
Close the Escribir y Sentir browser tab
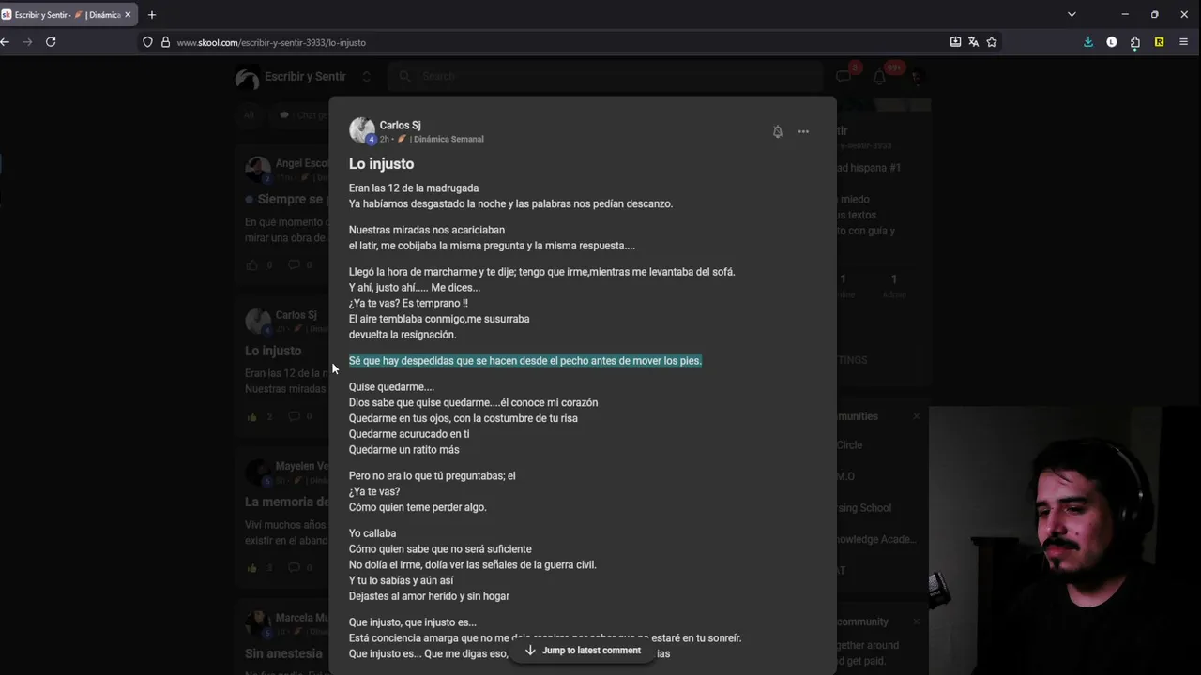(x=129, y=15)
